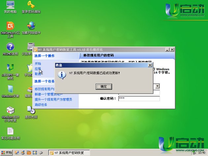The image size is (208, 156).
Task: Select the 高级任务 task link
Action: tap(41, 105)
